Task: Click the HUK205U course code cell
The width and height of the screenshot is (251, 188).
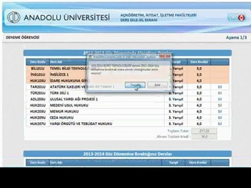Action: click(38, 118)
